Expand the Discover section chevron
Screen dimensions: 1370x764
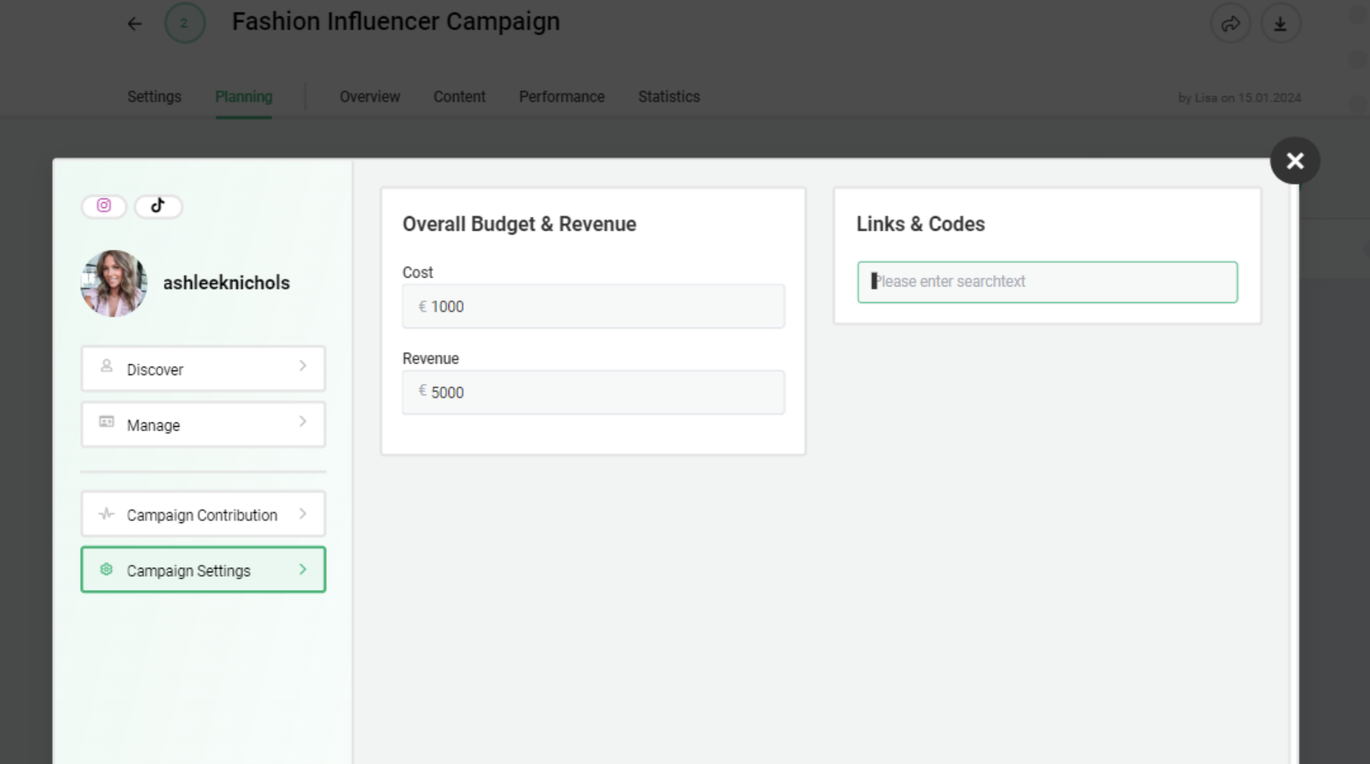pos(301,364)
